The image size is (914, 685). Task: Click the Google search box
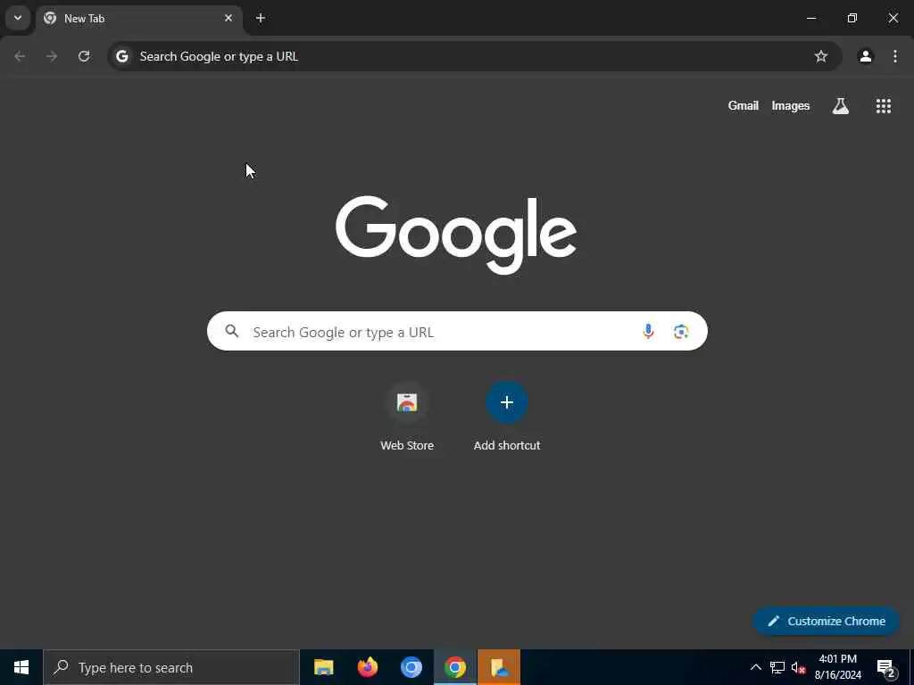(x=457, y=332)
